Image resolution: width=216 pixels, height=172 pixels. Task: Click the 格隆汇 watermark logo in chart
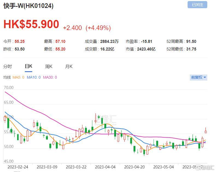click(x=106, y=119)
